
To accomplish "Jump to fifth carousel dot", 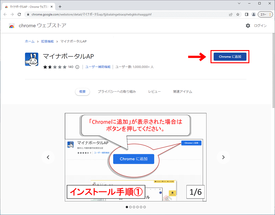I will coord(141,207).
